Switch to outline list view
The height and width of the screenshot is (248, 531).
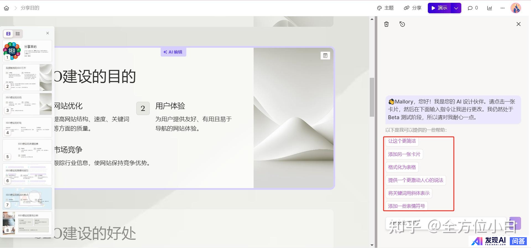[18, 34]
